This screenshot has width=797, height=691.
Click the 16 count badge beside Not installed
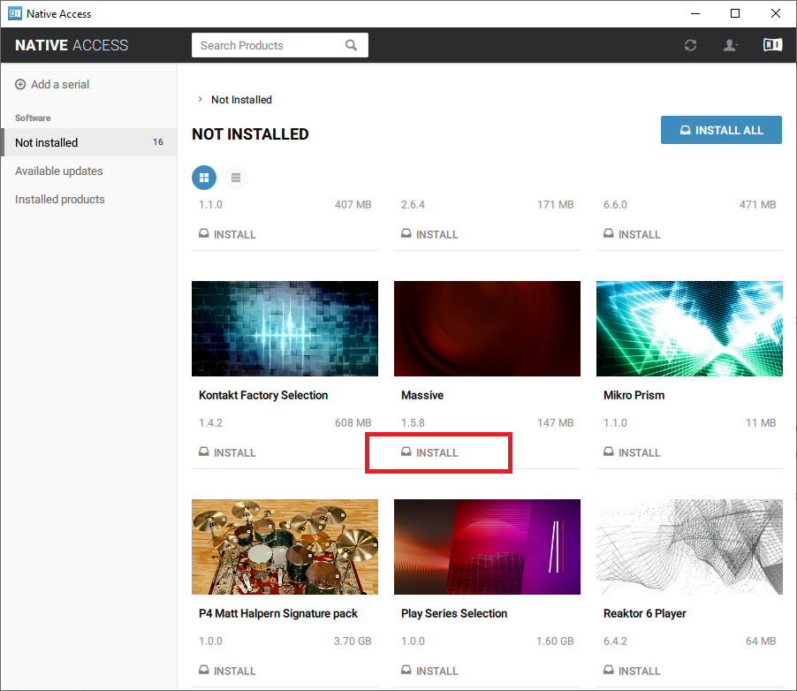(x=158, y=142)
